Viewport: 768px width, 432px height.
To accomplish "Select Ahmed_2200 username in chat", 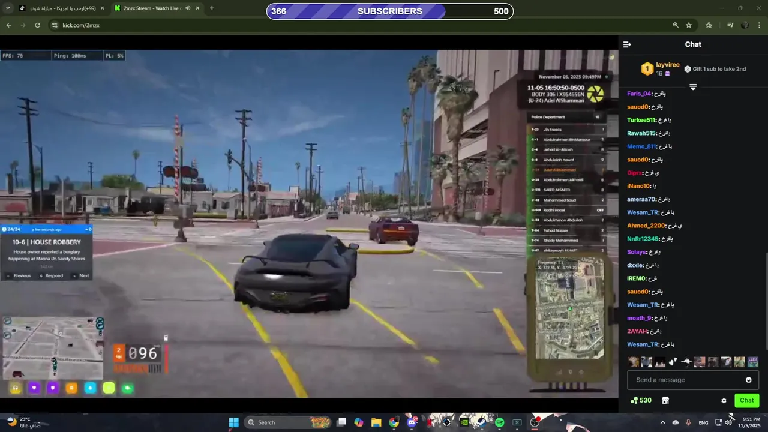I will point(646,226).
